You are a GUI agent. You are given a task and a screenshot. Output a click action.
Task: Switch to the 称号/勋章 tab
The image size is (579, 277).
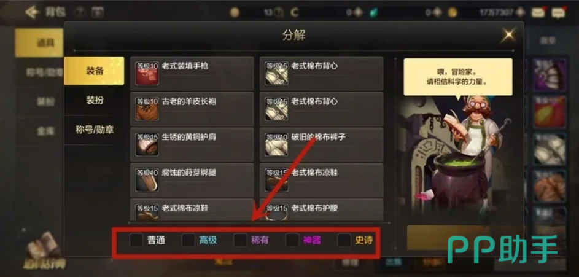pos(95,130)
